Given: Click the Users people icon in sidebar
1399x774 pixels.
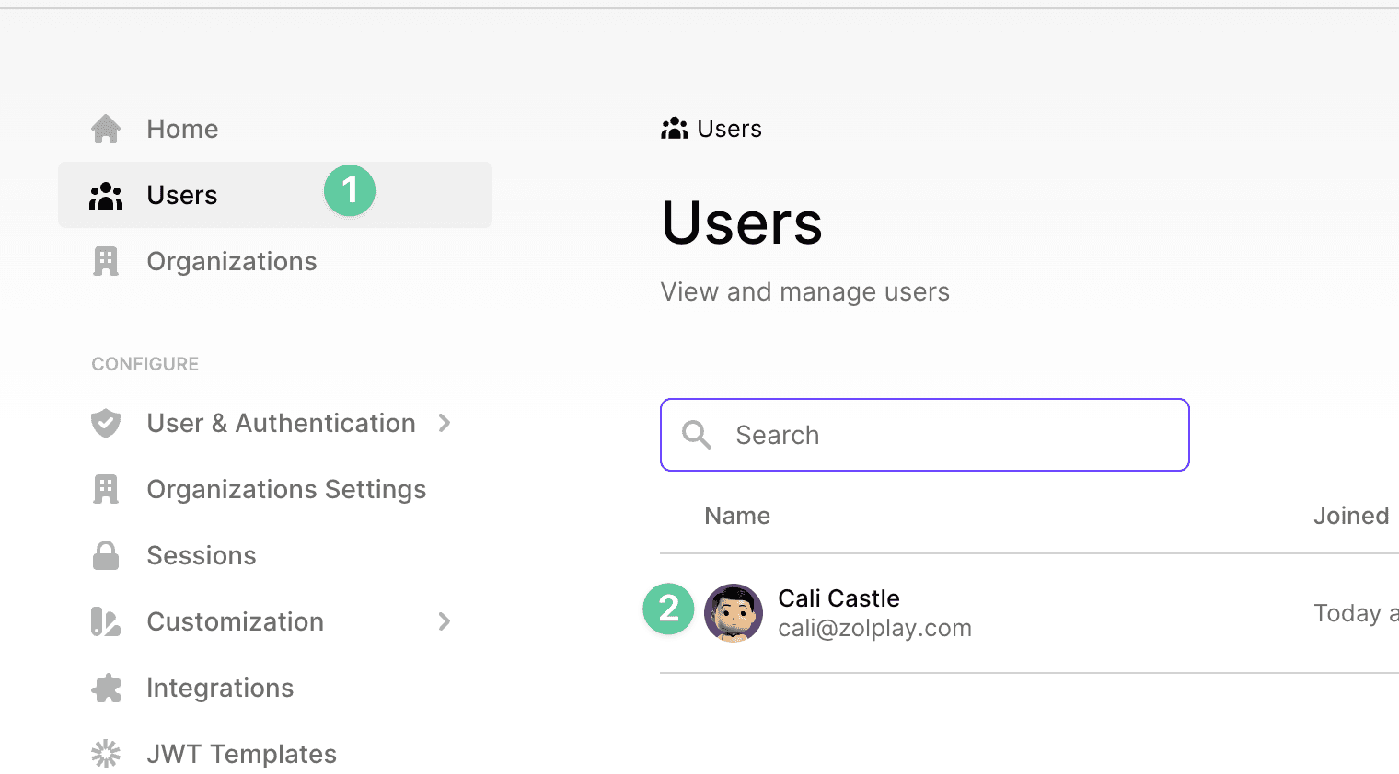Looking at the screenshot, I should pyautogui.click(x=106, y=196).
